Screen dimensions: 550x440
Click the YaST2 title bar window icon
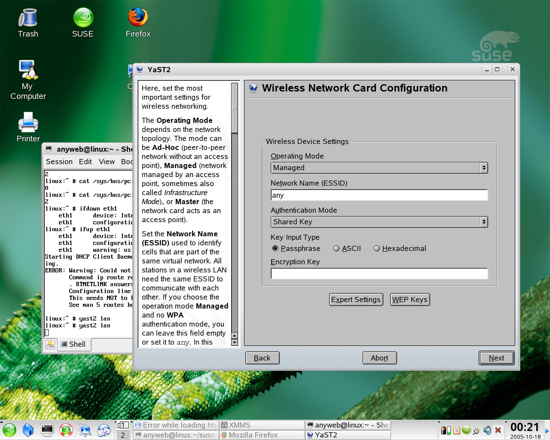pyautogui.click(x=140, y=69)
